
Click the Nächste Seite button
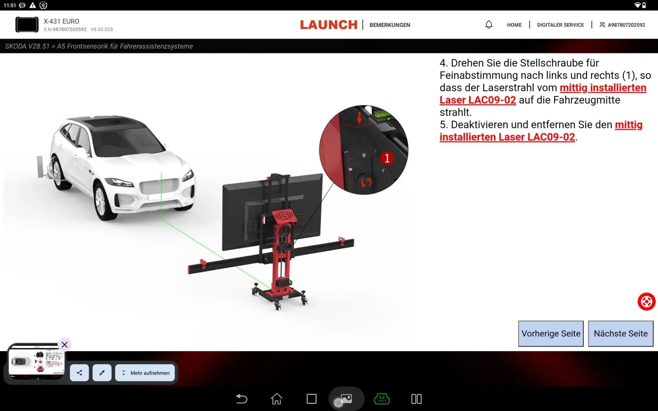tap(620, 333)
